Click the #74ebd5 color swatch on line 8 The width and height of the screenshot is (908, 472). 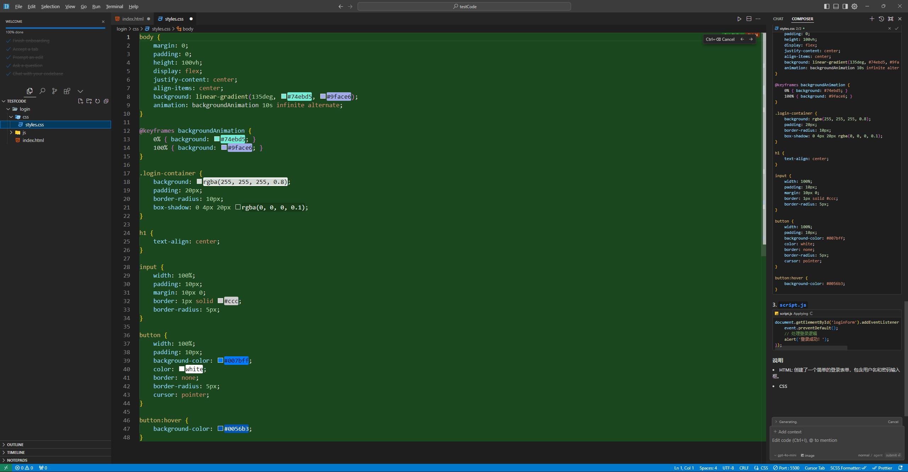(x=283, y=96)
